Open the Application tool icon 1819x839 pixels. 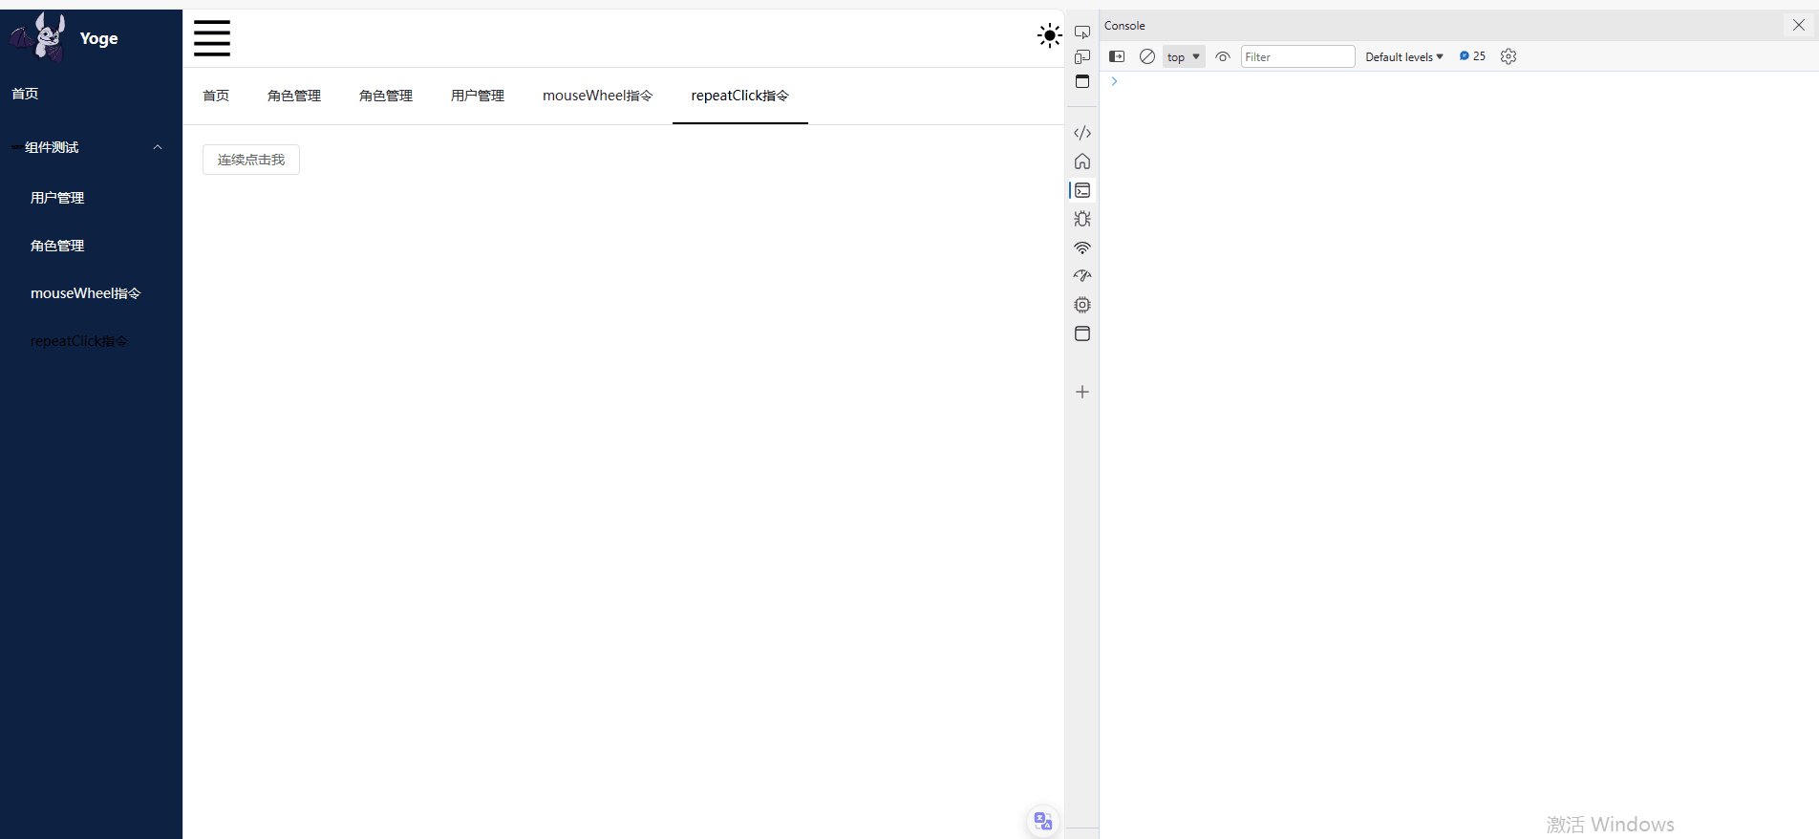point(1082,333)
